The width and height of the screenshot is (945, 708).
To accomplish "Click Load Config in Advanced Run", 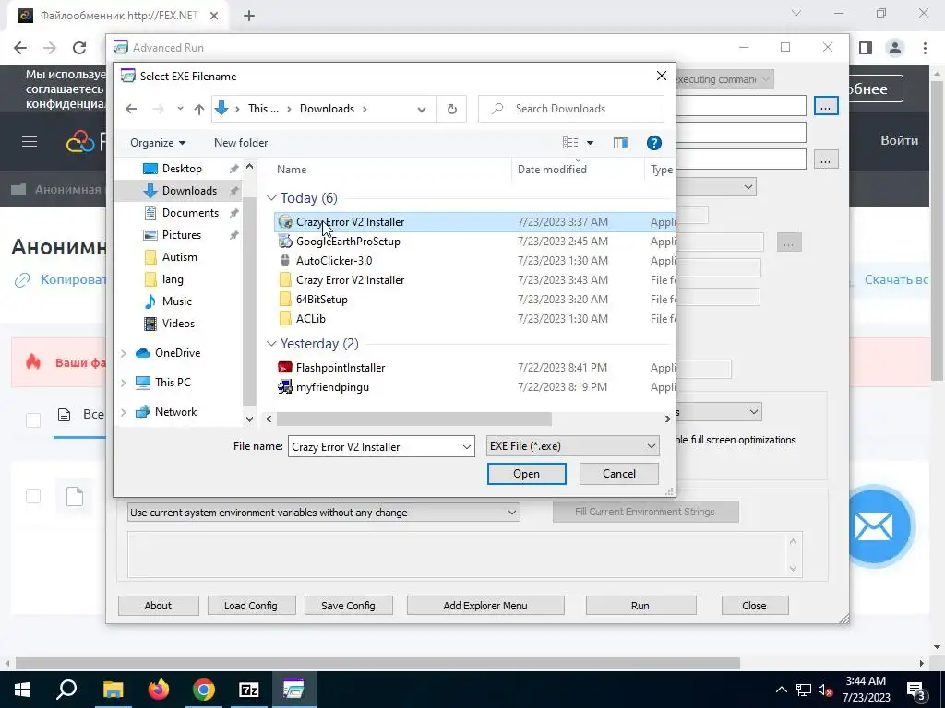I will pos(251,606).
